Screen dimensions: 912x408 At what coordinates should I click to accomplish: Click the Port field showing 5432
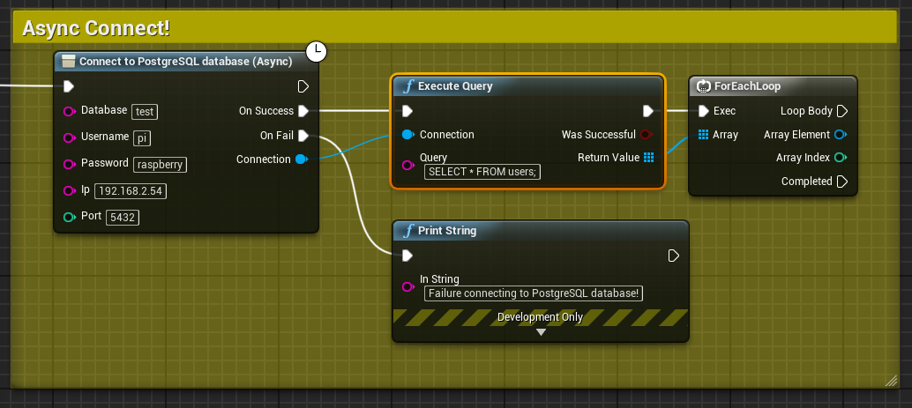[x=123, y=218]
